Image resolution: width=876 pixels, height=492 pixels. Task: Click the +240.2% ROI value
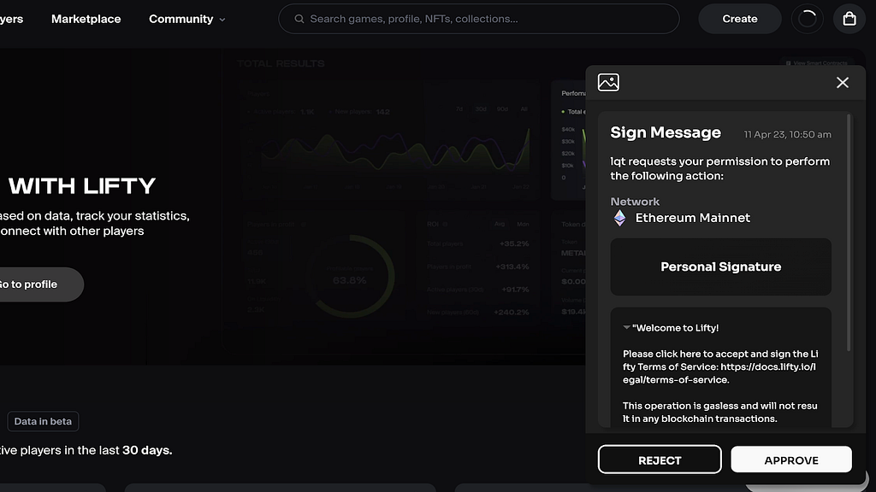(x=512, y=313)
